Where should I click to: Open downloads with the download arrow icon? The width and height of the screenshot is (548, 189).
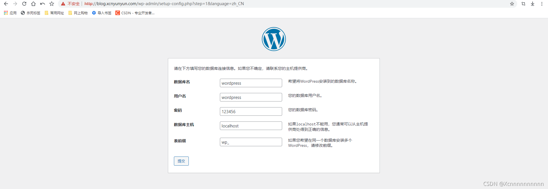[533, 4]
